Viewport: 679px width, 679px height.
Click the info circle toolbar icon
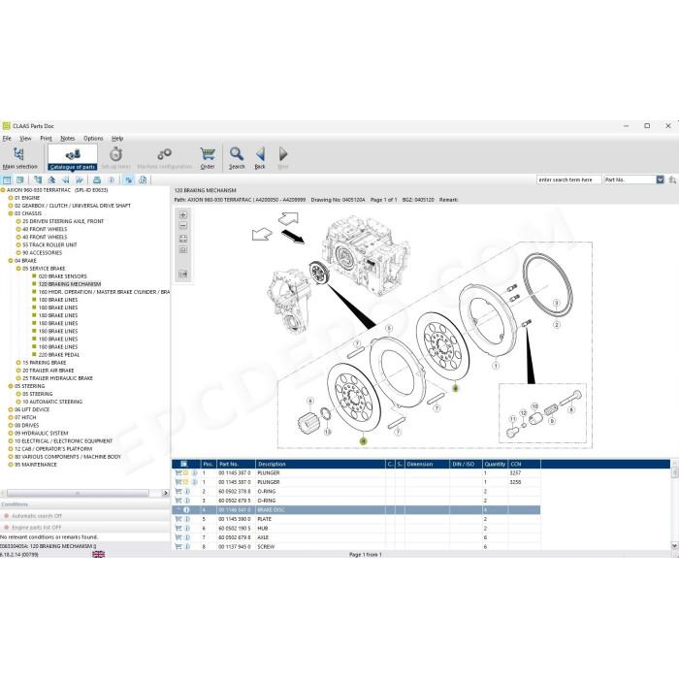point(112,179)
